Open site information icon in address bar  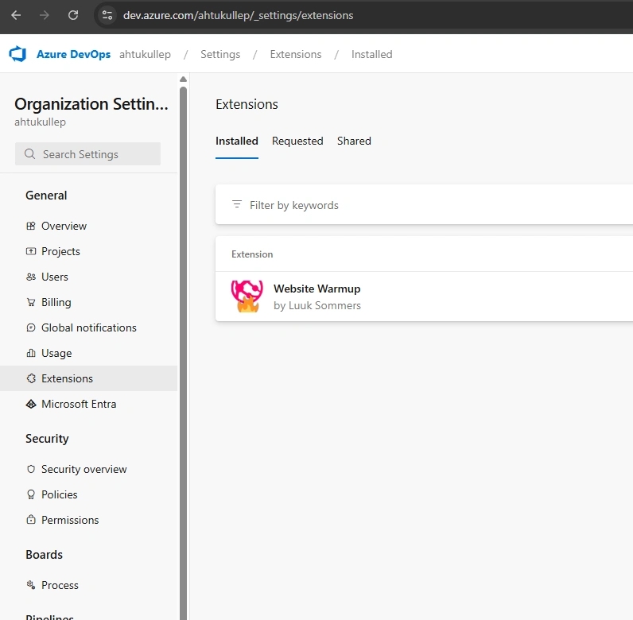tap(107, 15)
